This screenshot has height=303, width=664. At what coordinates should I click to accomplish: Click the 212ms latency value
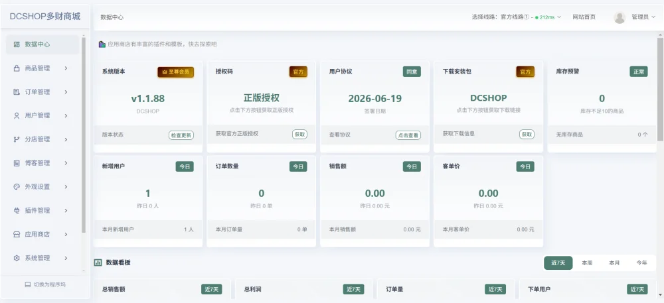click(547, 17)
